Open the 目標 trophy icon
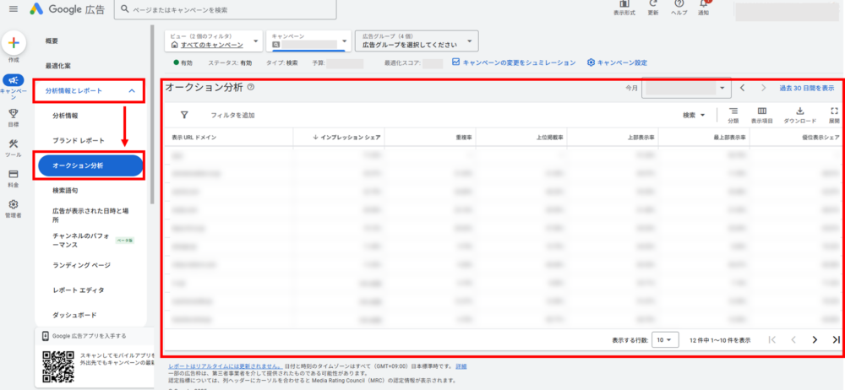Screen dimensions: 845x390 point(14,114)
